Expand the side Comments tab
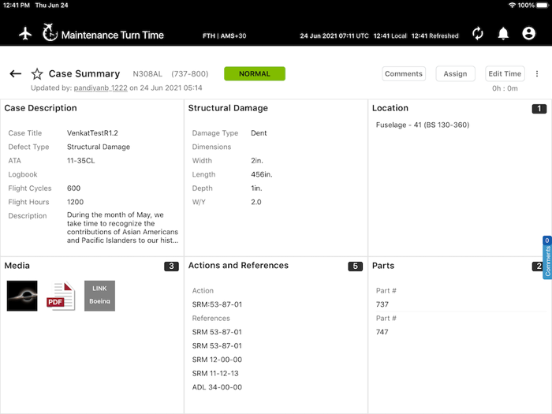This screenshot has width=552, height=414. click(x=547, y=257)
